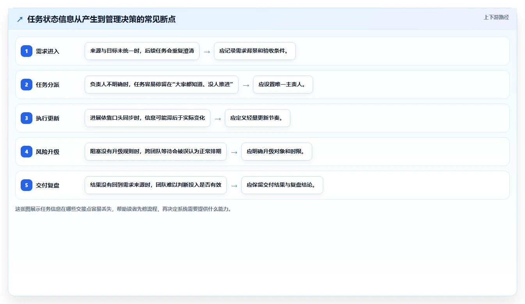Click the title 任务状态信息从产生到管理决策的常见断点

click(x=101, y=19)
